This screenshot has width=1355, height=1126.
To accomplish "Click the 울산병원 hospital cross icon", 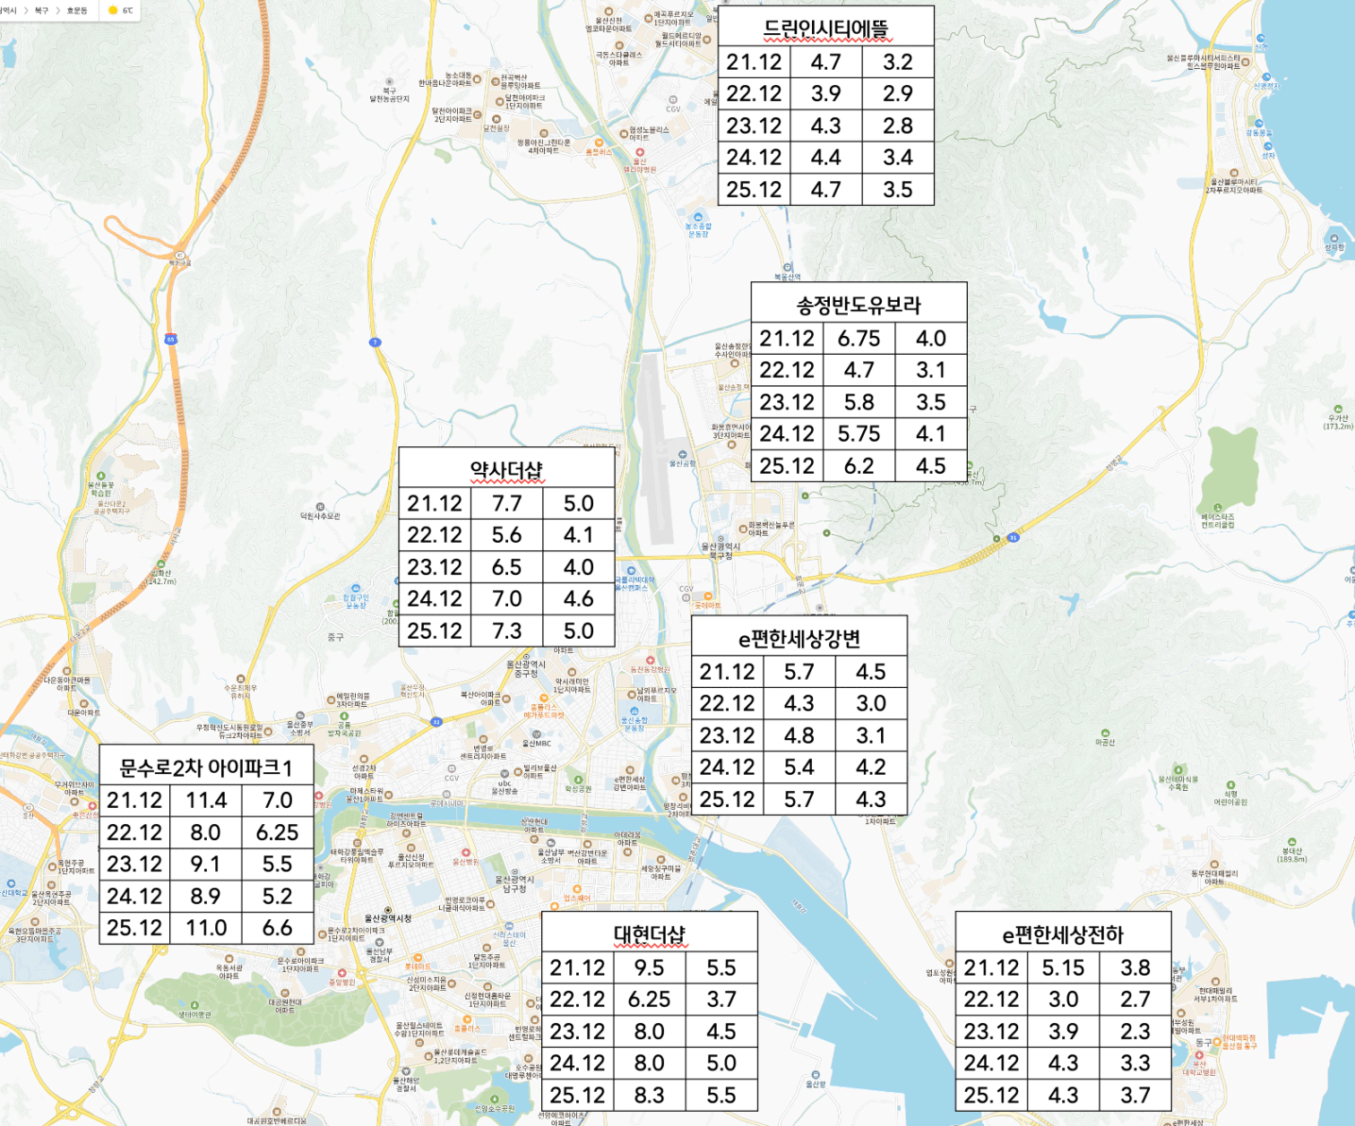I will [464, 853].
